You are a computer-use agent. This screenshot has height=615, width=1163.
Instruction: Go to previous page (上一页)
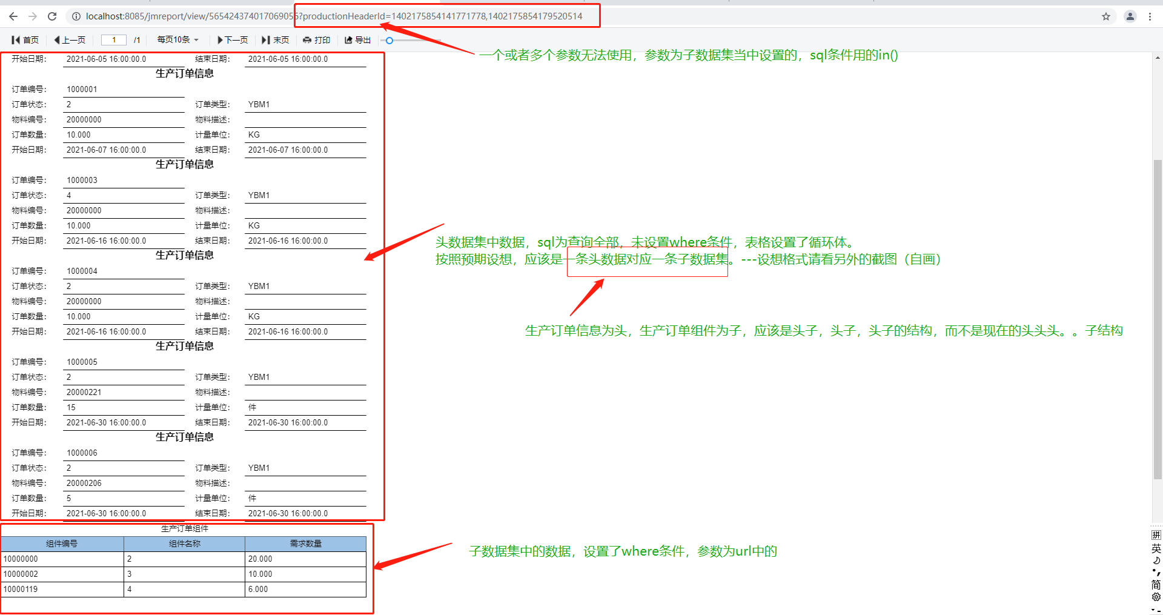coord(70,40)
